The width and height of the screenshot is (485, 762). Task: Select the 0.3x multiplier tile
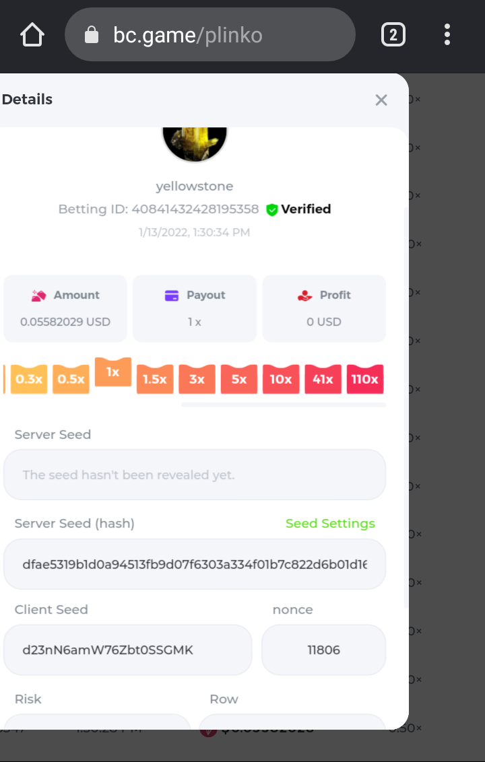[29, 379]
